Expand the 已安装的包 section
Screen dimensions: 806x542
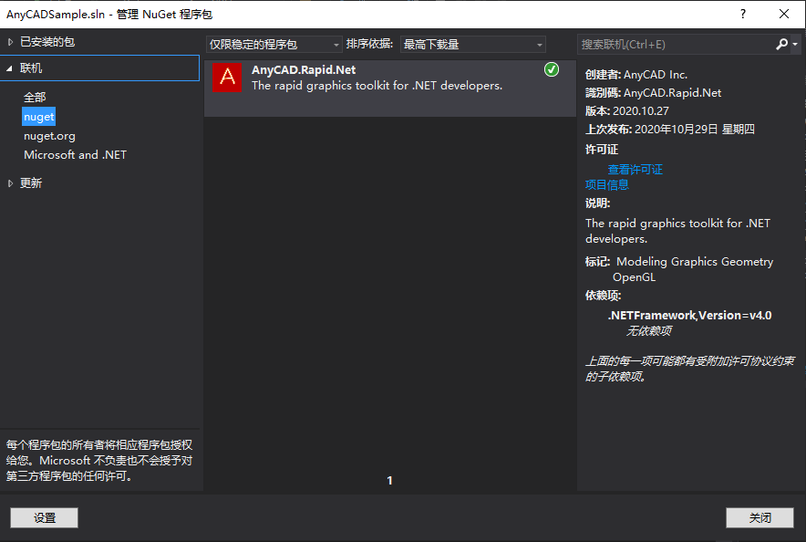pos(11,42)
